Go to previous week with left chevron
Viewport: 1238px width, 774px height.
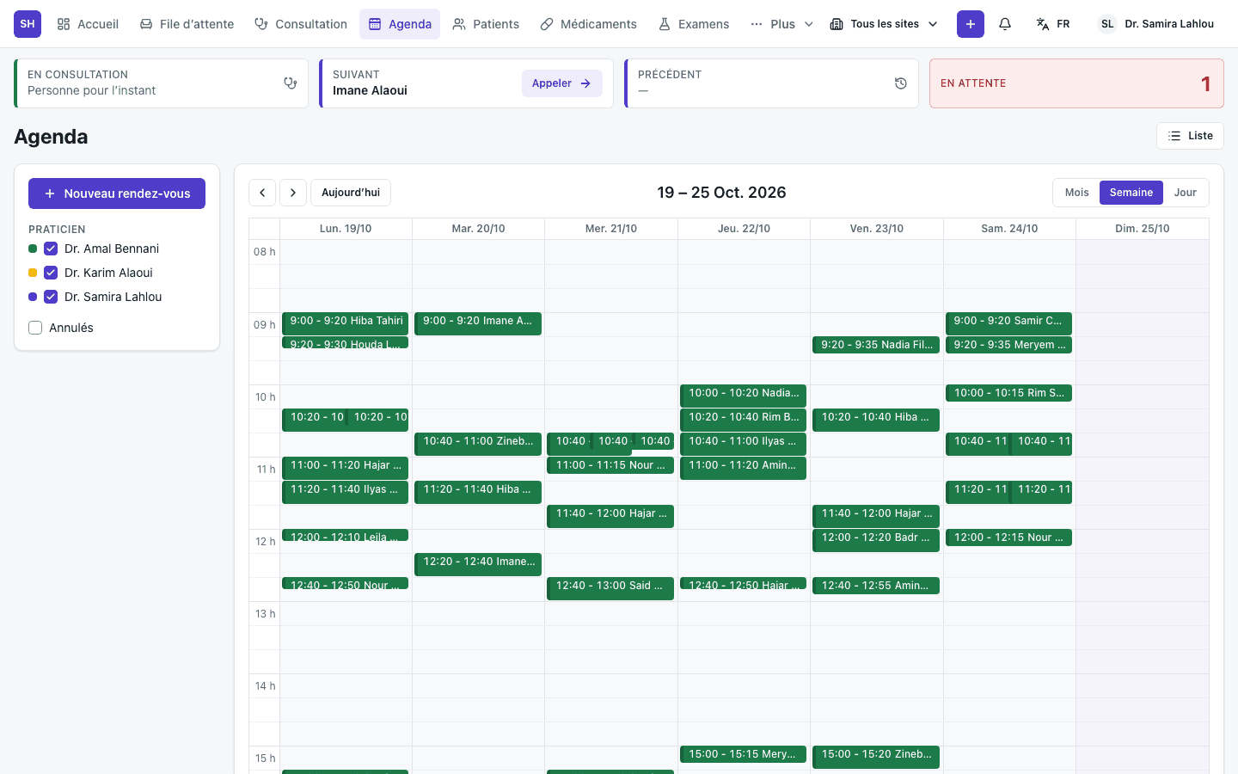point(262,193)
